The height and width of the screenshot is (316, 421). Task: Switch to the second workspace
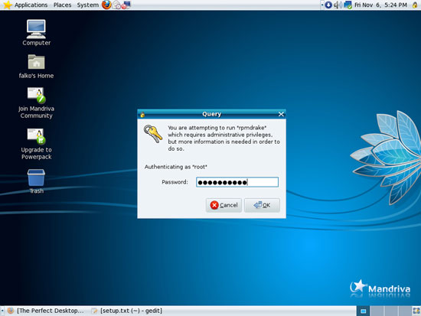[x=377, y=311]
